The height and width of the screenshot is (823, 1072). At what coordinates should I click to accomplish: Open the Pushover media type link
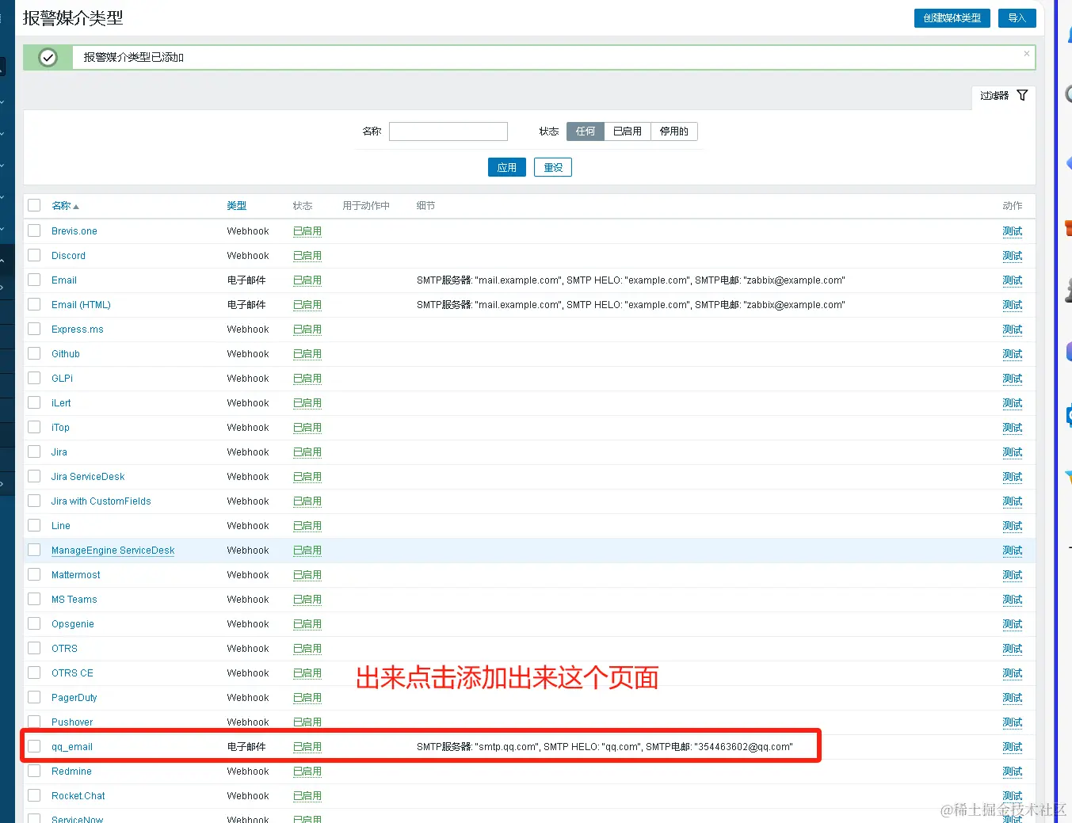point(72,722)
